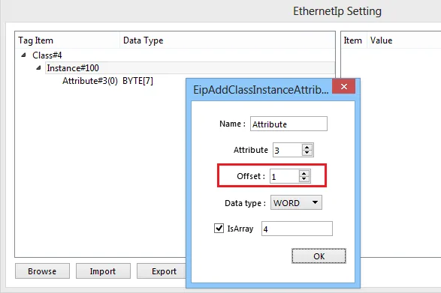This screenshot has height=293, width=441.
Task: Click the array size field showing 4
Action: (x=297, y=229)
